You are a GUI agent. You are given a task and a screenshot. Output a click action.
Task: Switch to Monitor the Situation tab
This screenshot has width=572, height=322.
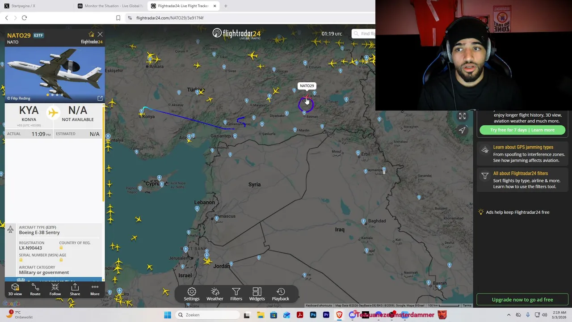coord(110,6)
